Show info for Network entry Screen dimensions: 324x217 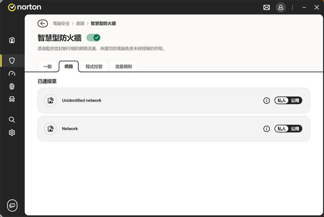coord(267,129)
